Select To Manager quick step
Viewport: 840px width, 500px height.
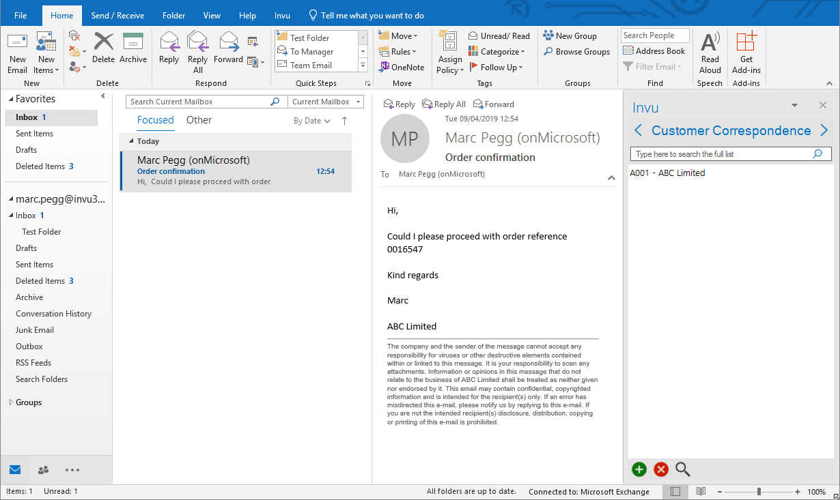(x=316, y=52)
